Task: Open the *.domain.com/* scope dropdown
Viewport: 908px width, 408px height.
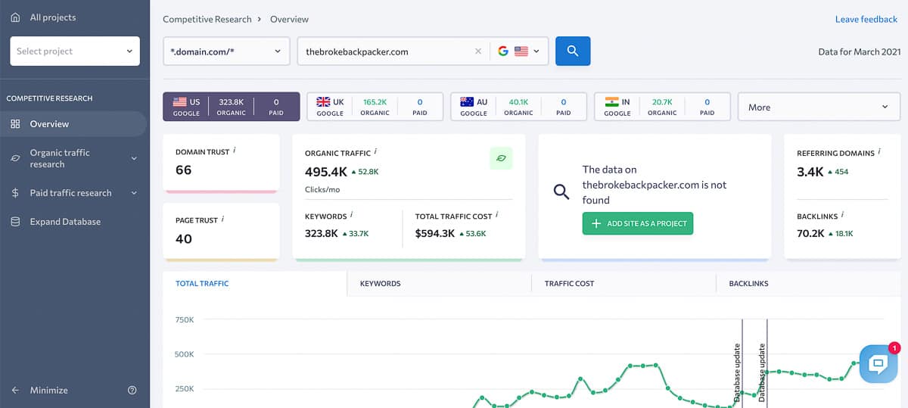Action: pos(226,51)
